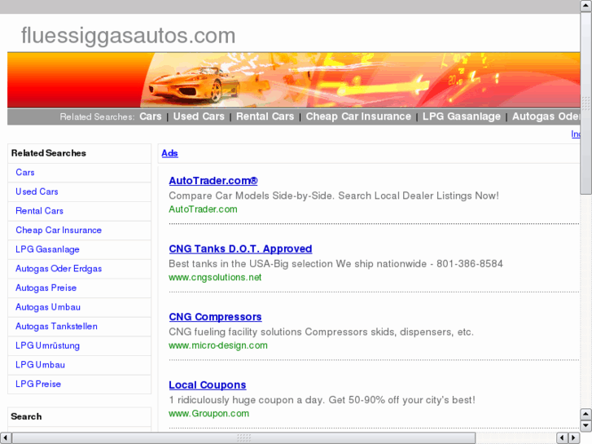Screen dimensions: 592x444
Task: Click the vertical scrollbar up arrow at top
Action: tap(586, 6)
